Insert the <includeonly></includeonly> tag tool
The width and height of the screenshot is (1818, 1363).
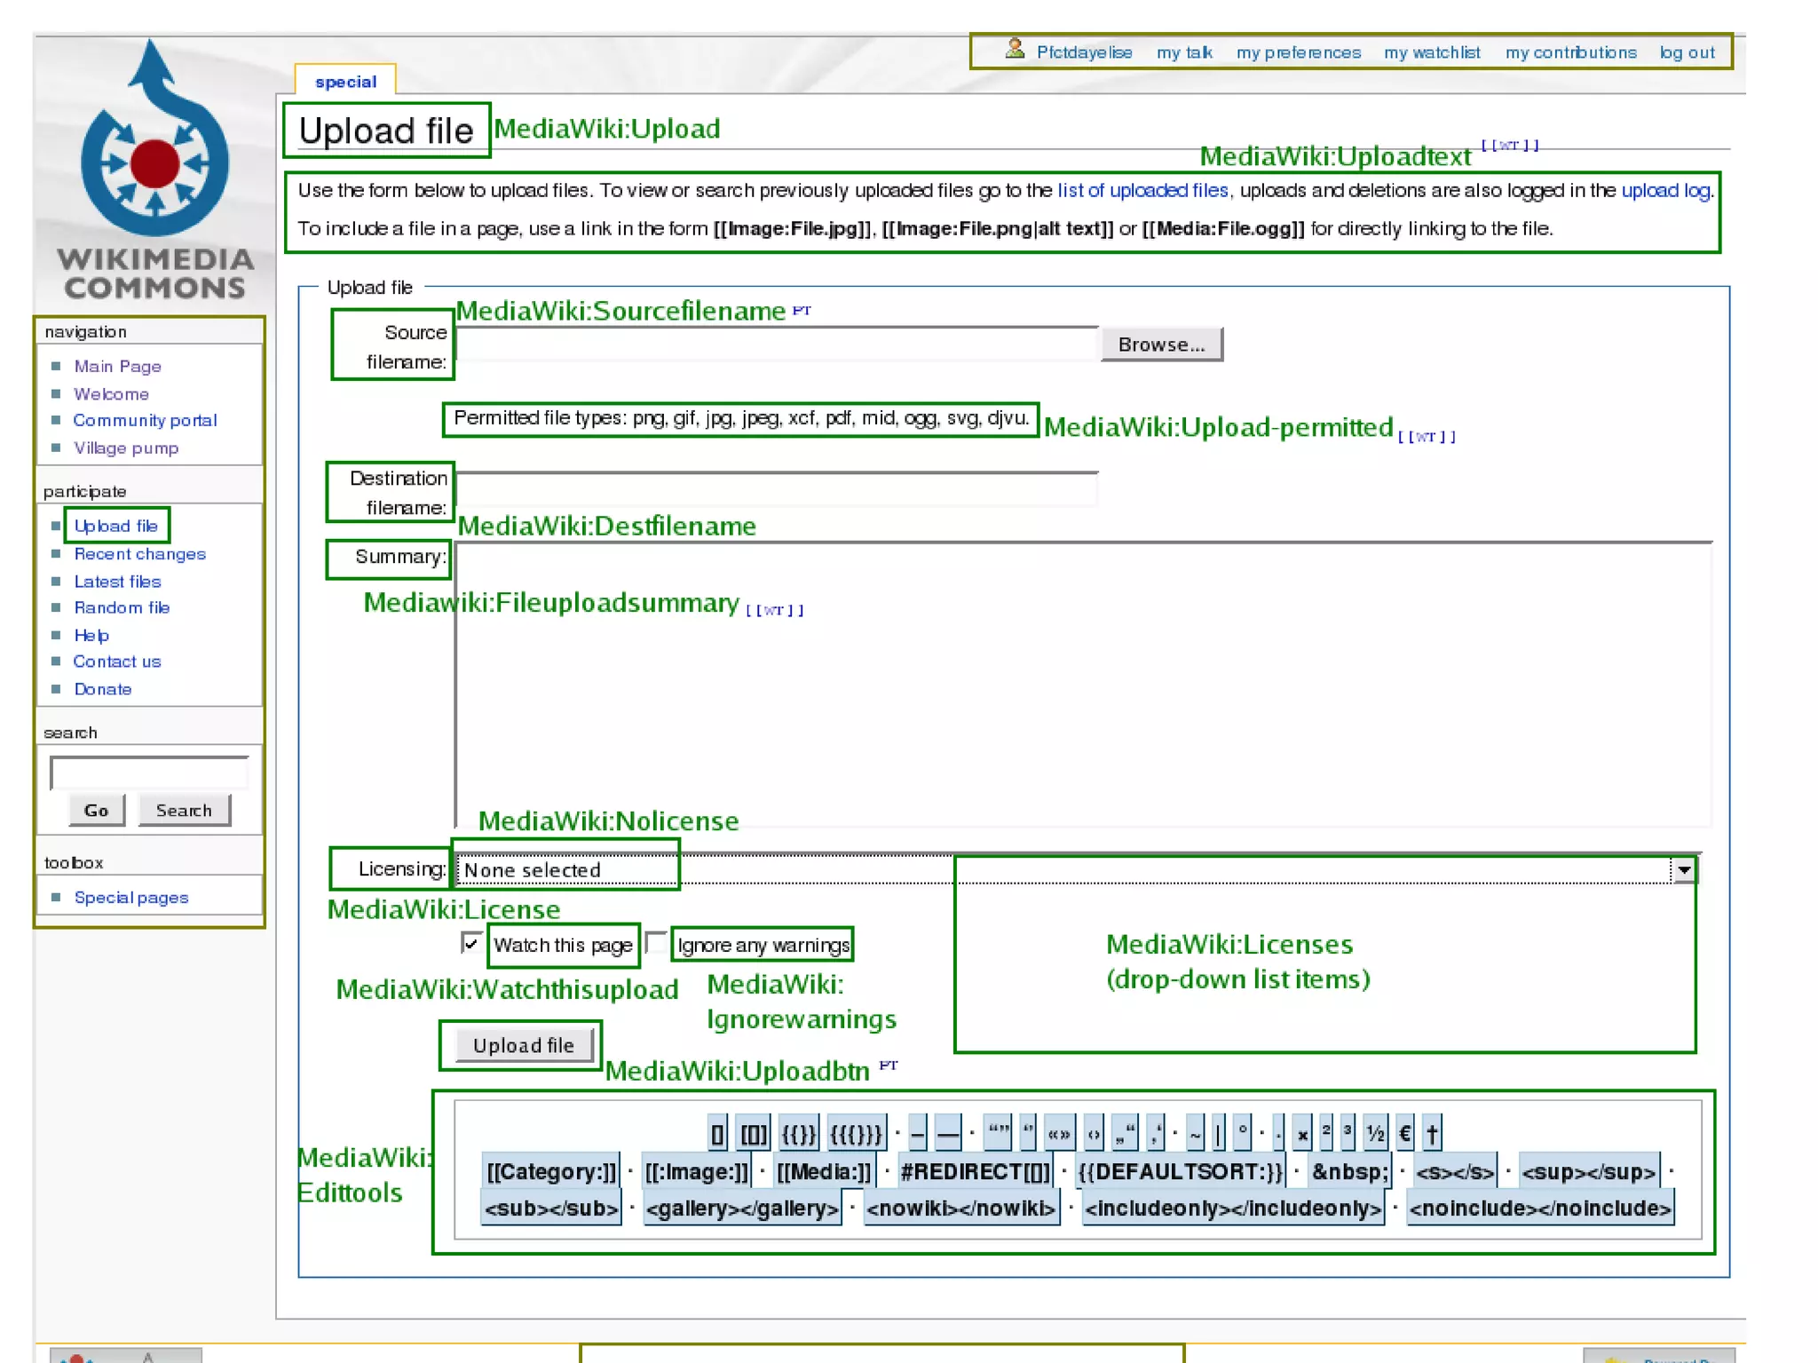[1233, 1208]
